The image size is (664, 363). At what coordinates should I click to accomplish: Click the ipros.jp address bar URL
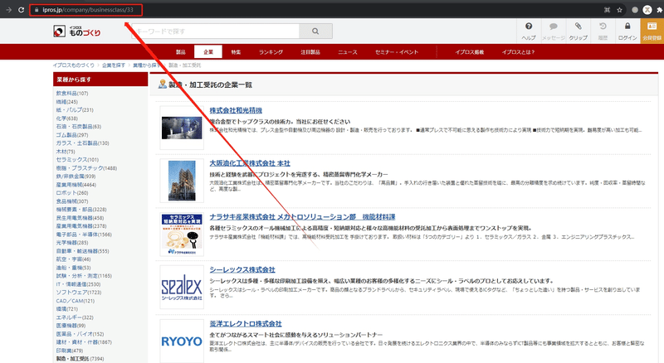(x=88, y=10)
